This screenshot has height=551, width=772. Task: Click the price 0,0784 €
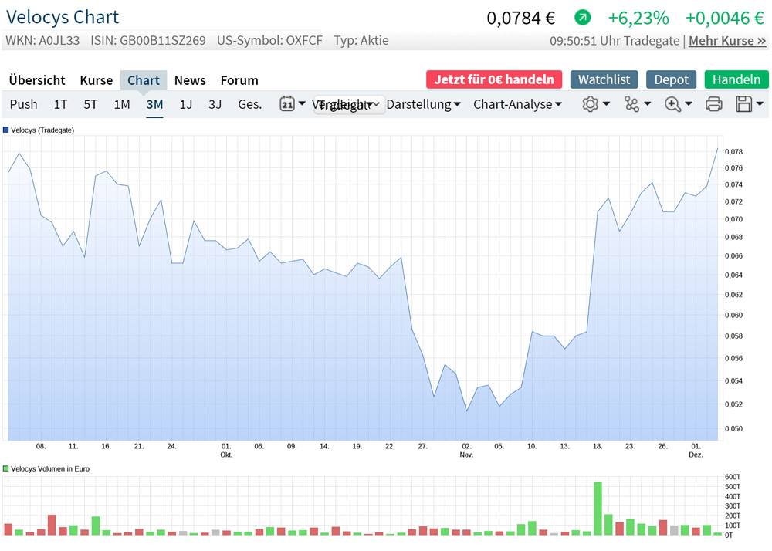(521, 19)
